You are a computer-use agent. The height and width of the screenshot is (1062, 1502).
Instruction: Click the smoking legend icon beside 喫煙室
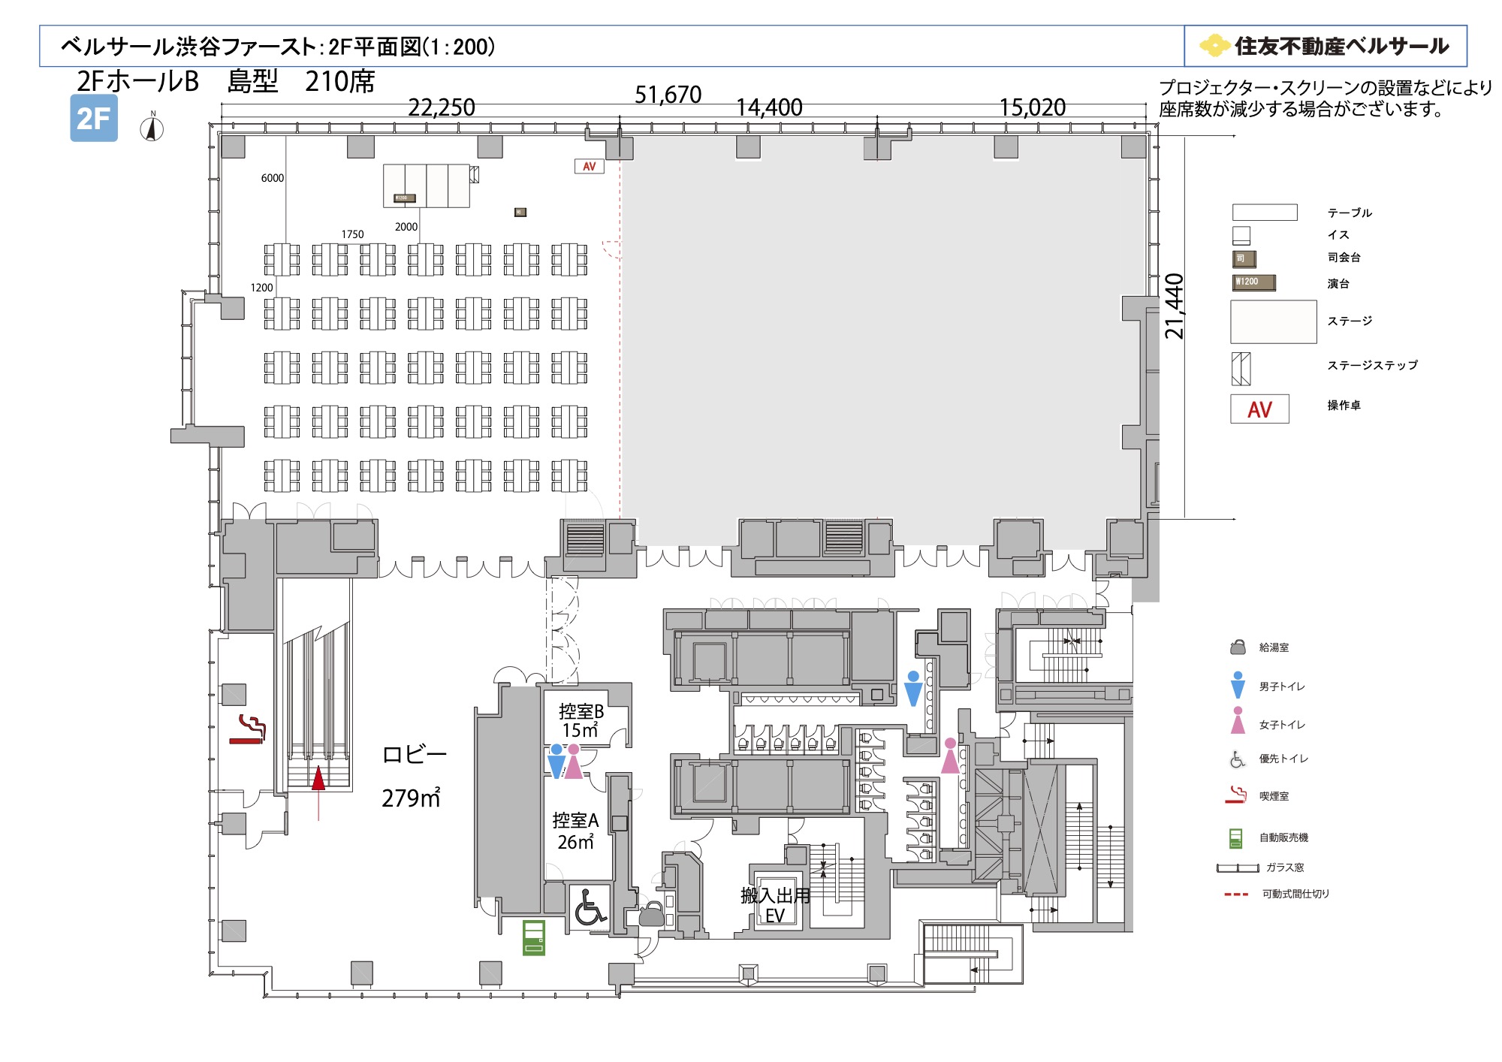tap(1236, 795)
